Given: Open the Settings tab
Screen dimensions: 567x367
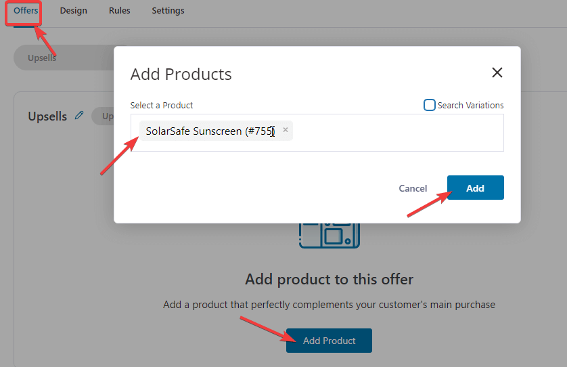Looking at the screenshot, I should [x=168, y=11].
